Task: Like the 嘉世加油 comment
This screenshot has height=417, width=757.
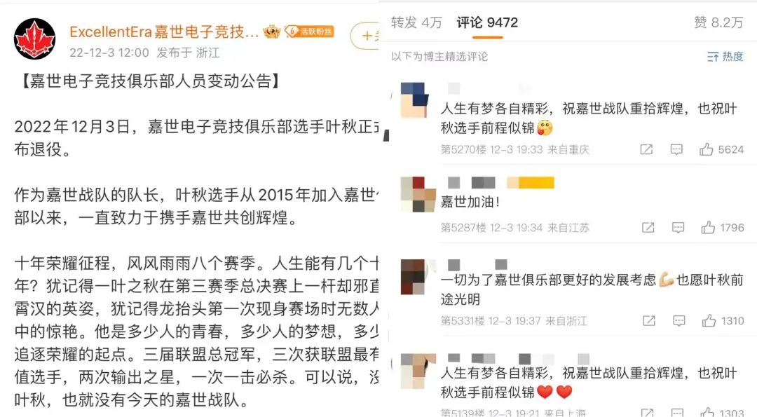Action: (708, 227)
